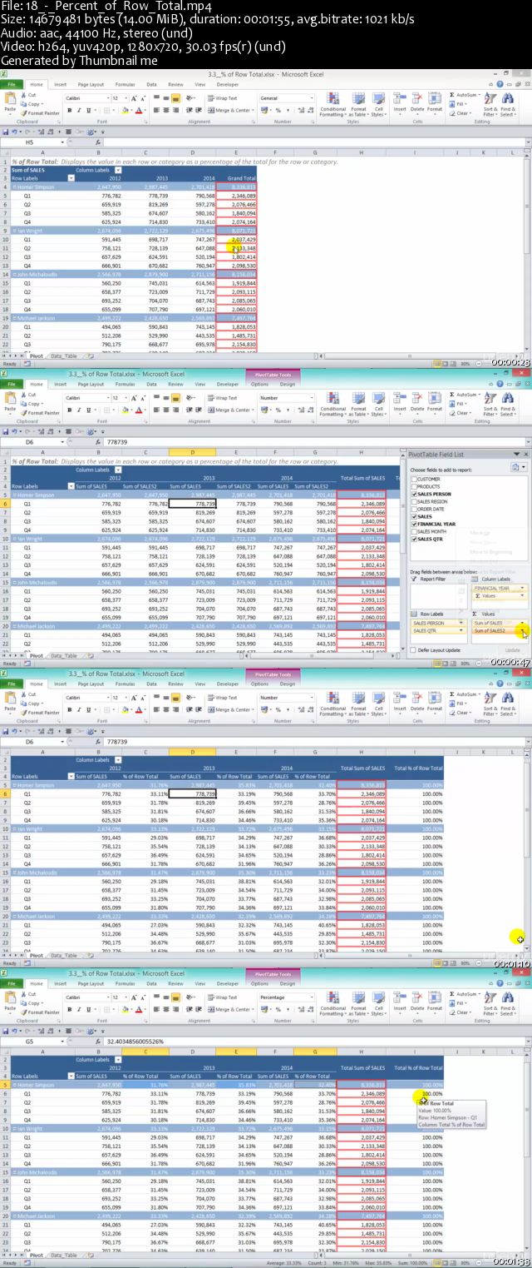Click Format as Table in 00:01:33 frame
This screenshot has width=532, height=1268.
(358, 1003)
